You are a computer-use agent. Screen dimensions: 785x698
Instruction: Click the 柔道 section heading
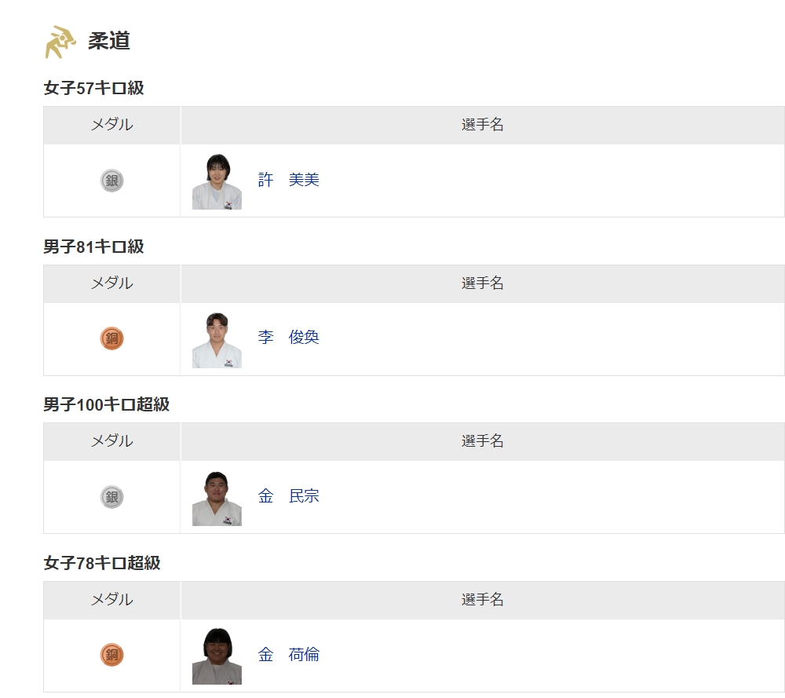click(x=109, y=41)
